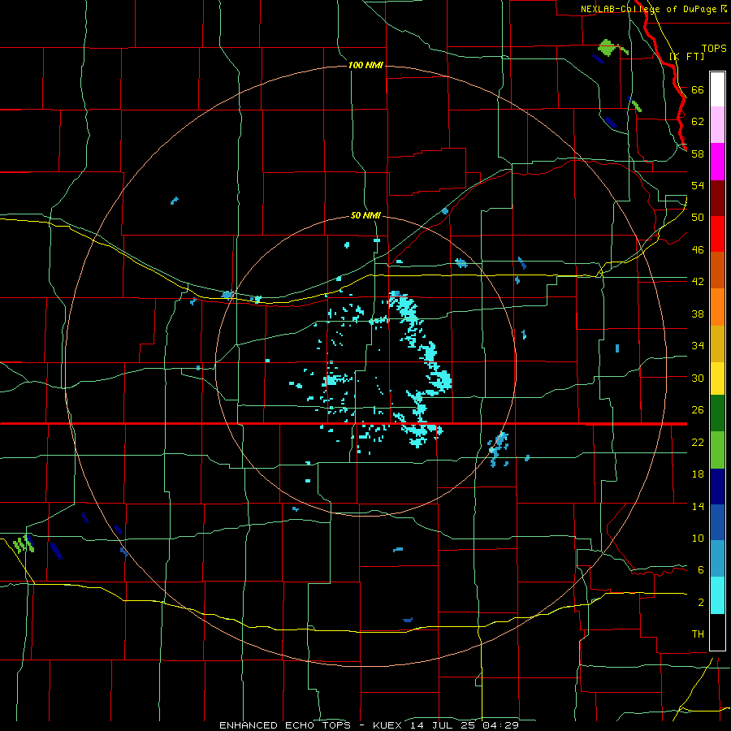Select the 50 NMI range ring label

coord(365,215)
